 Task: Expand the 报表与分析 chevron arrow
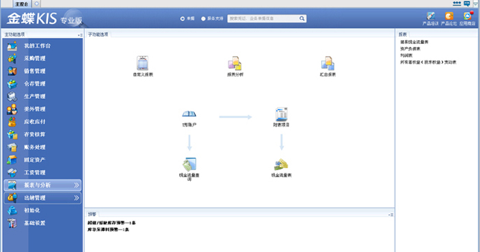[77, 185]
